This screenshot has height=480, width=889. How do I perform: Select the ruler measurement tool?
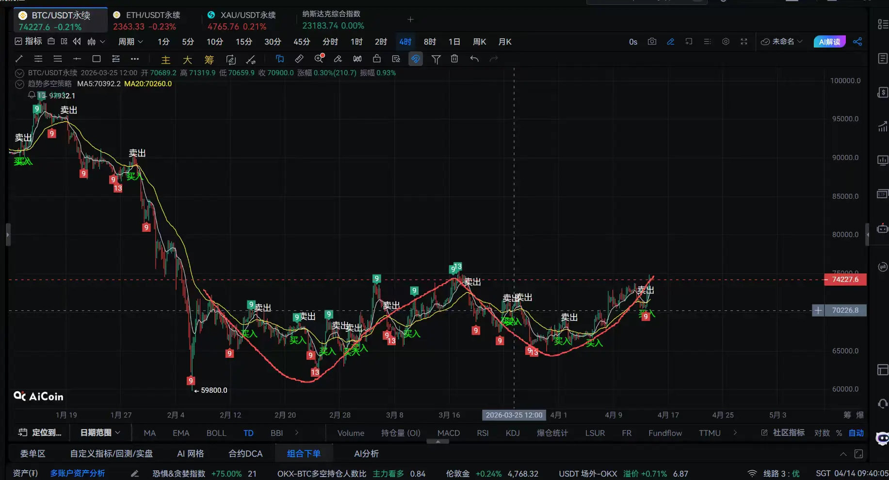pos(299,59)
